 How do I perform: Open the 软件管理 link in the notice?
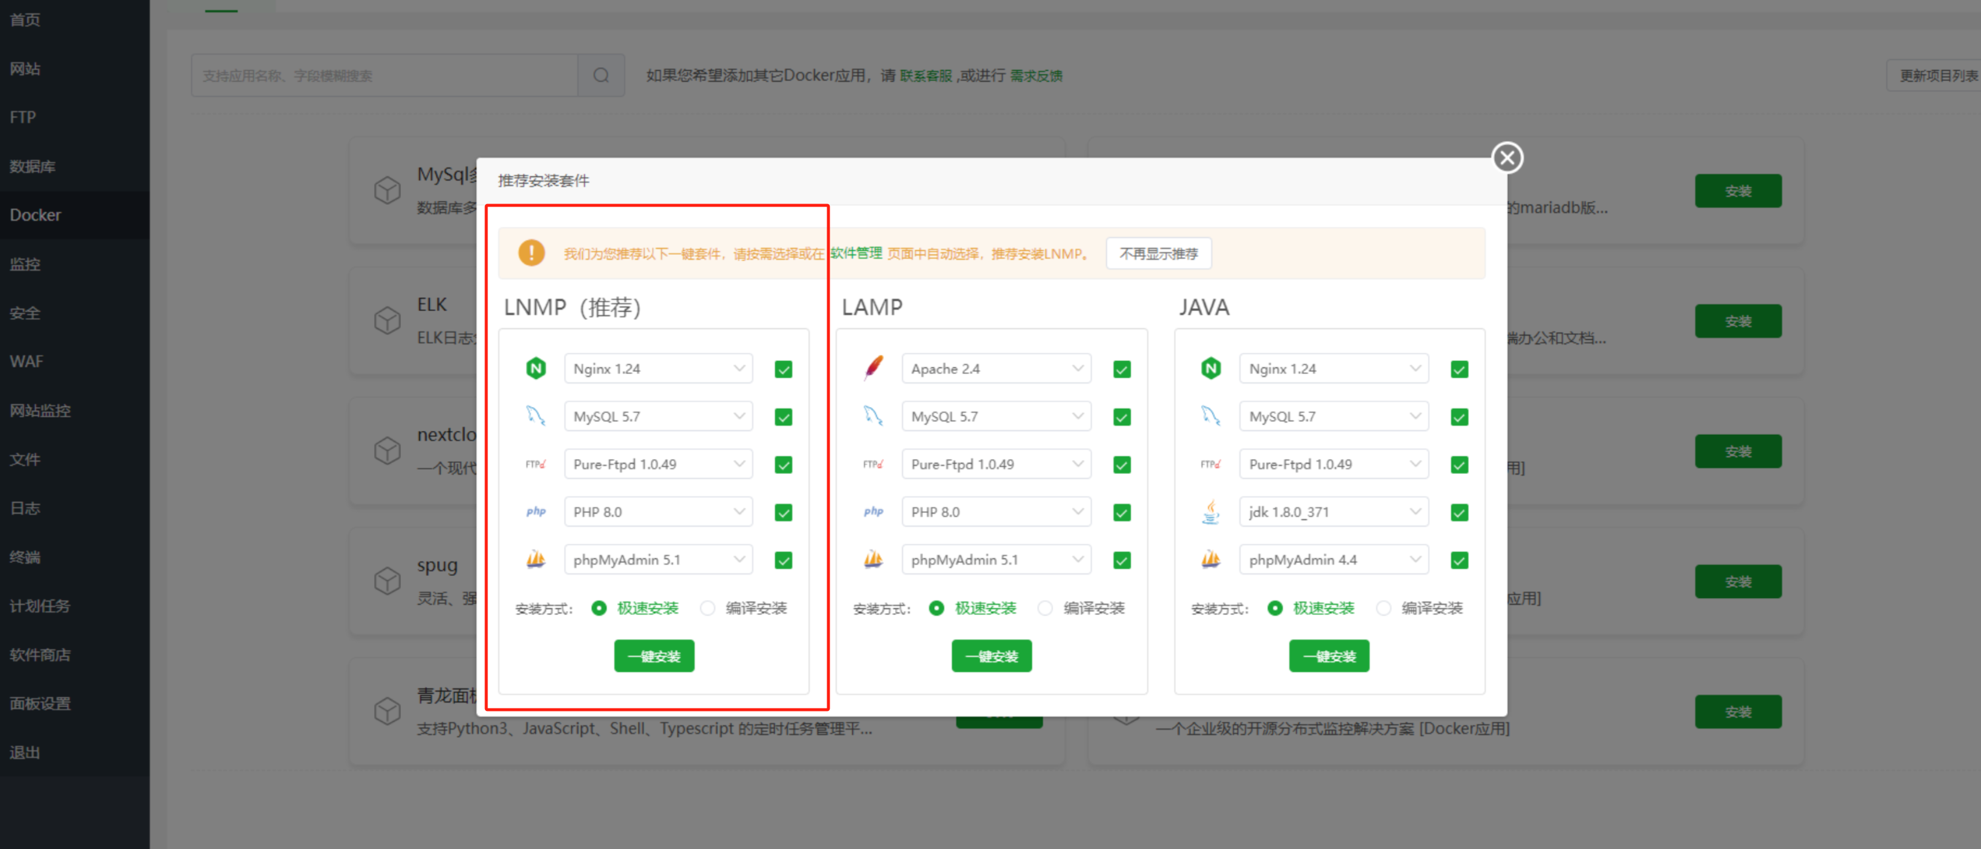pos(855,253)
